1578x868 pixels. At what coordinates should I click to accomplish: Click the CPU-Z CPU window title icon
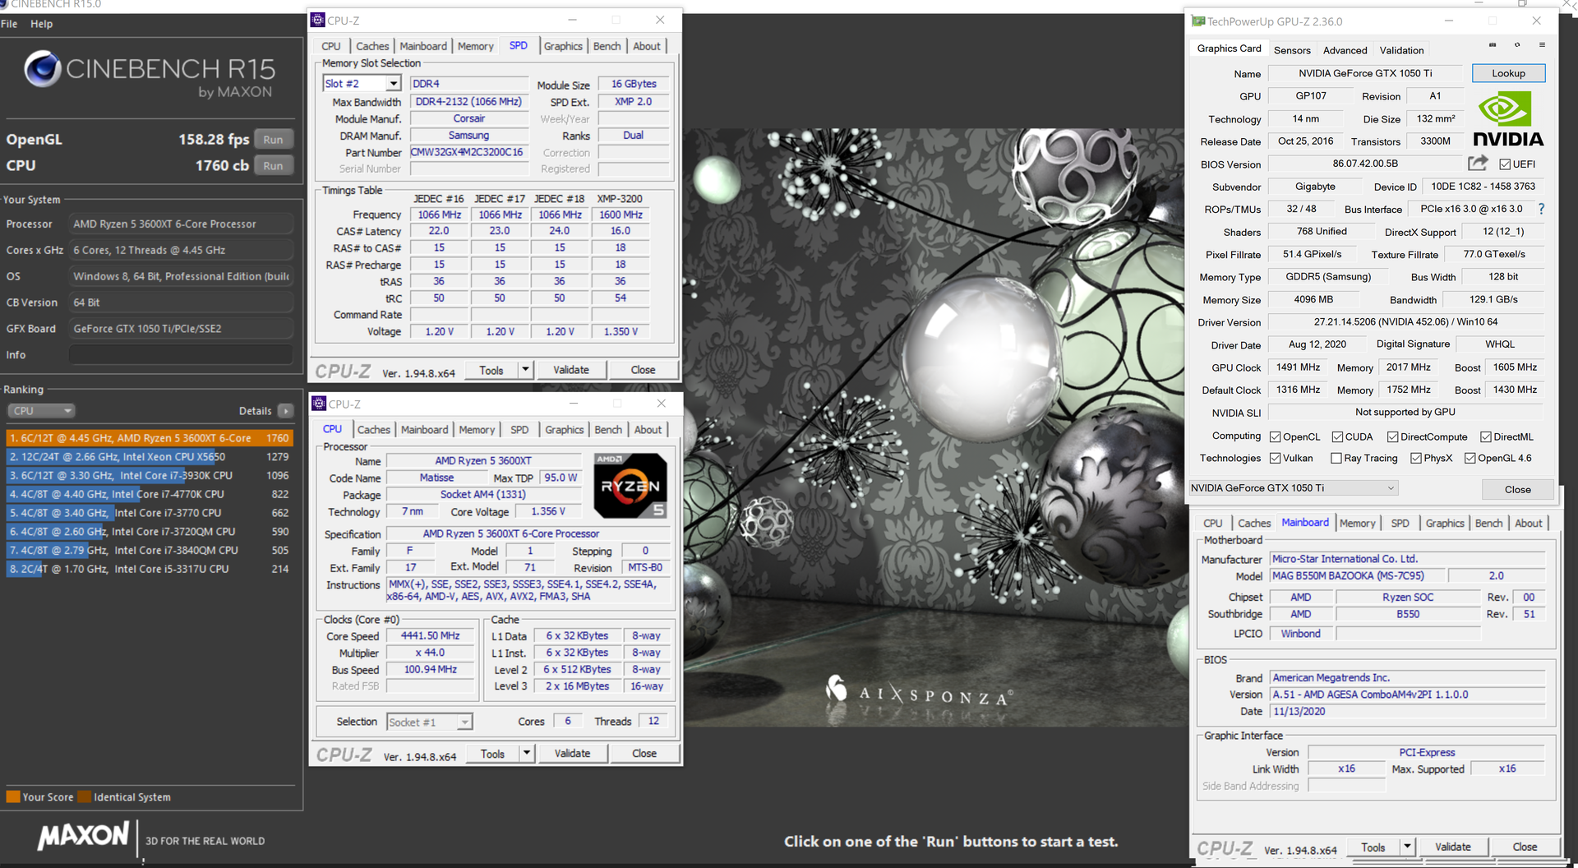point(319,404)
